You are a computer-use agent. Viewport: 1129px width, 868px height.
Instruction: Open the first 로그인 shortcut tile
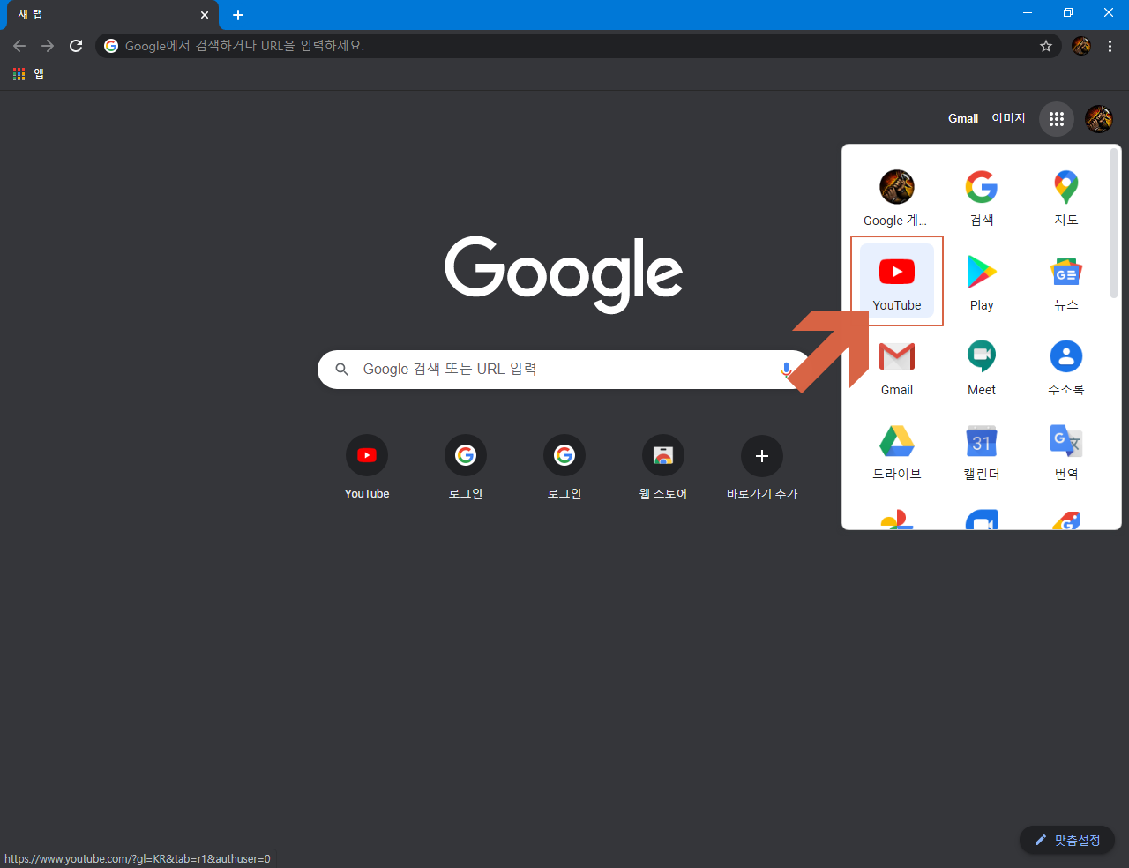466,468
